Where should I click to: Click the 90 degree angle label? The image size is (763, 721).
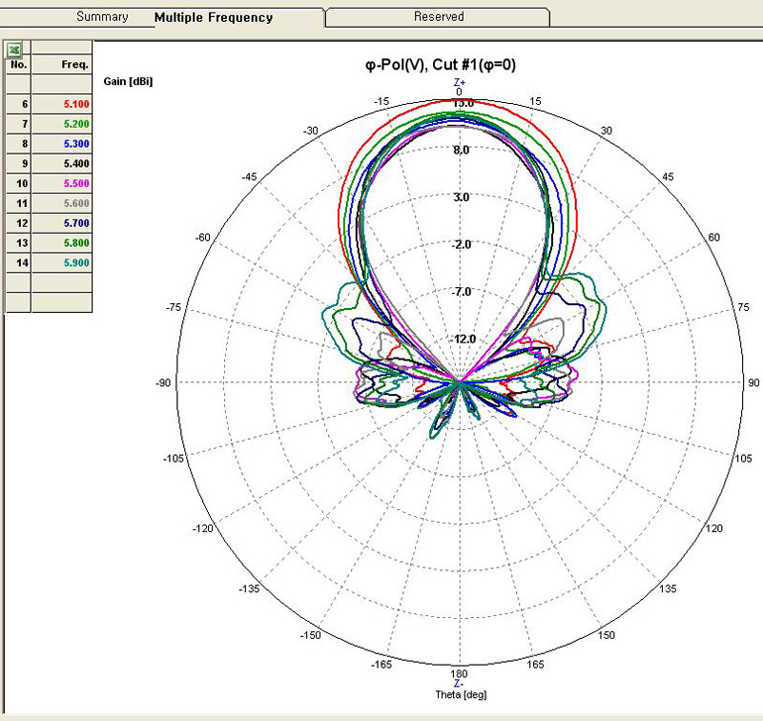[753, 382]
